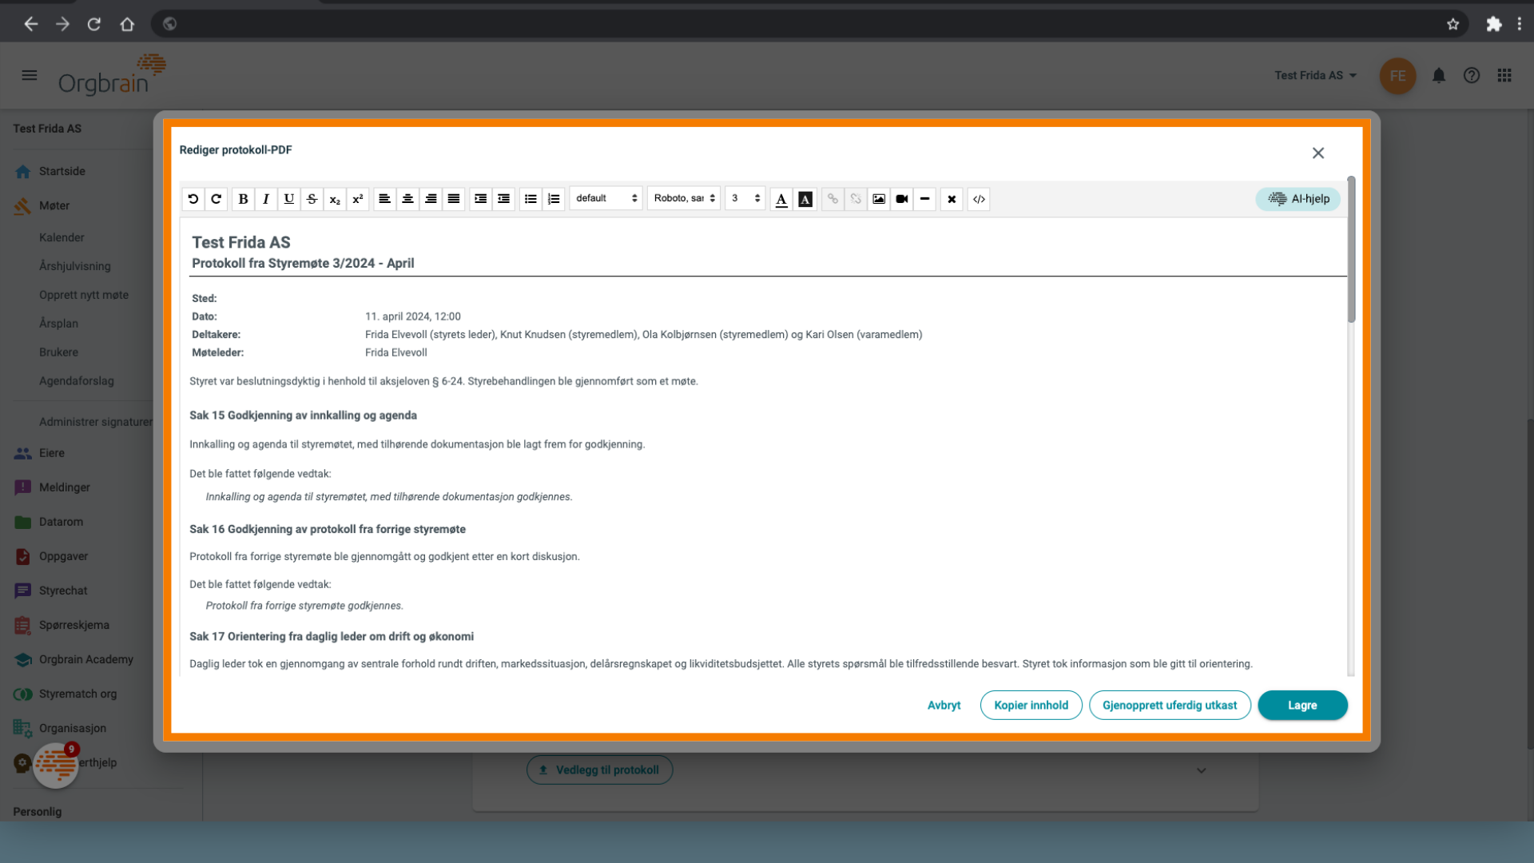Click Avbryt to cancel editing

944,705
